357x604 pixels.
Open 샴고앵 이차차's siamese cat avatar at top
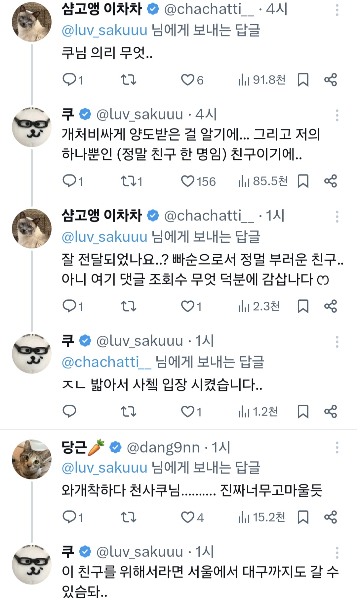pyautogui.click(x=32, y=22)
